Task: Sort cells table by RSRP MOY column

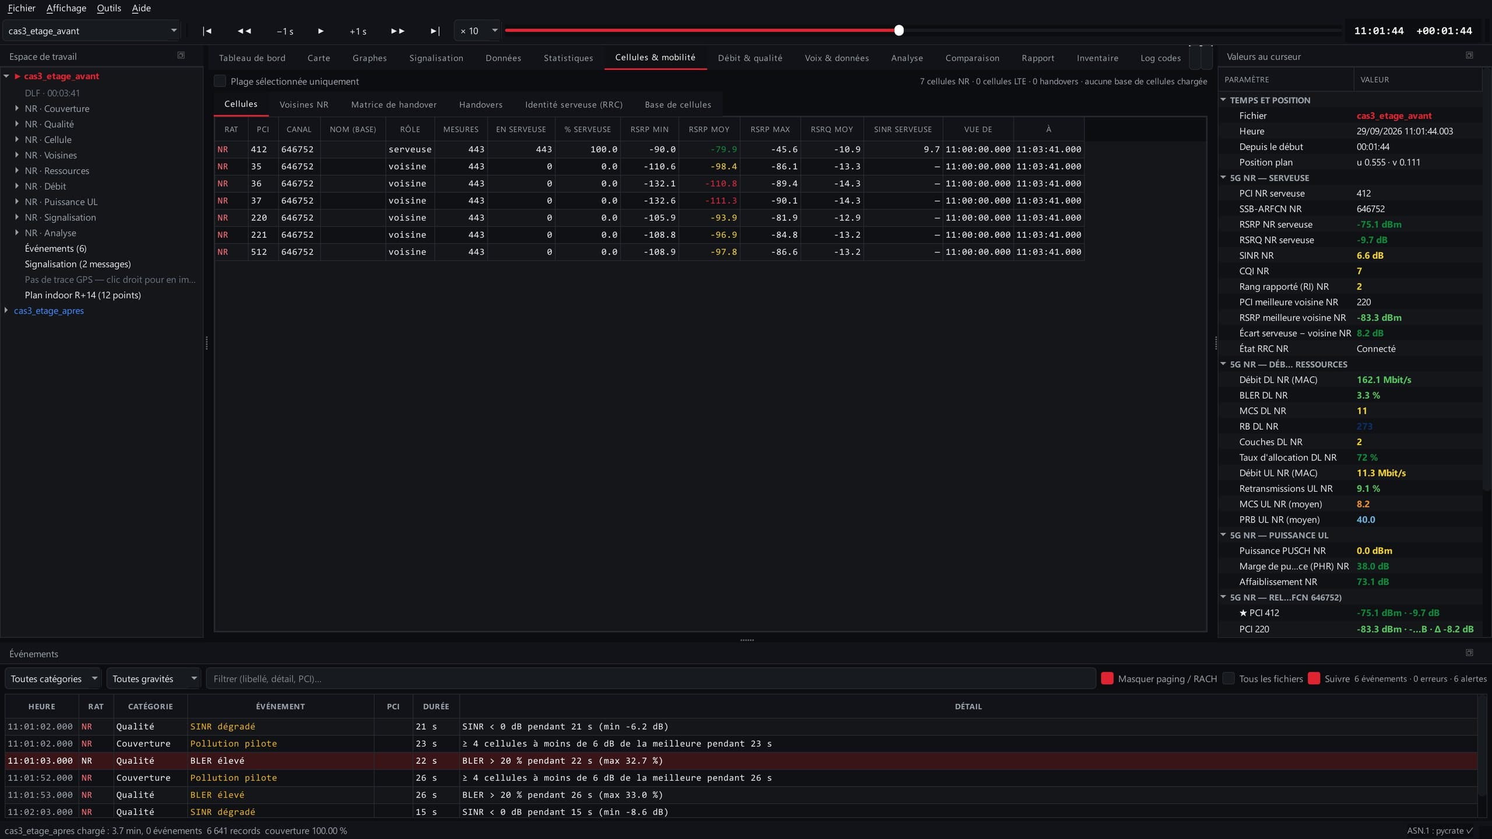Action: [709, 129]
